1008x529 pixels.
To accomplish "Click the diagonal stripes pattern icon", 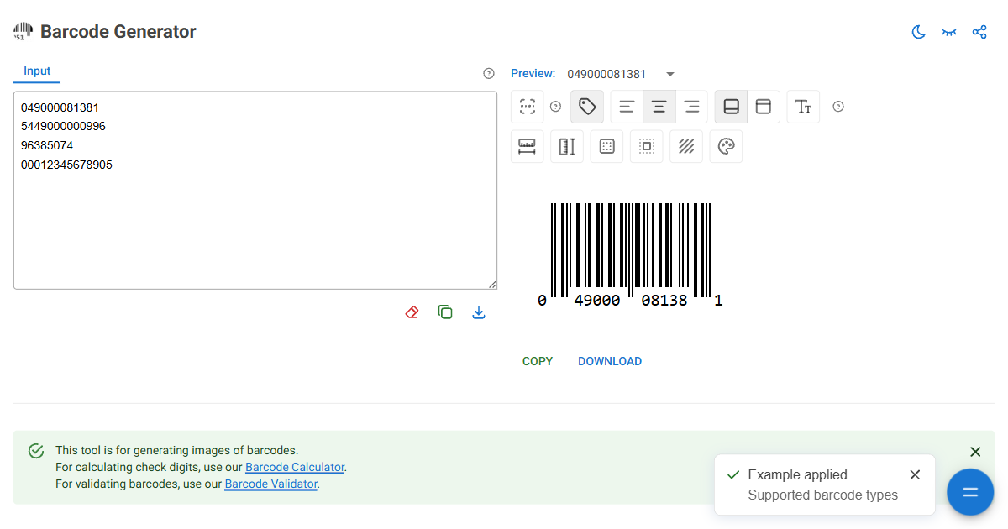I will (685, 146).
